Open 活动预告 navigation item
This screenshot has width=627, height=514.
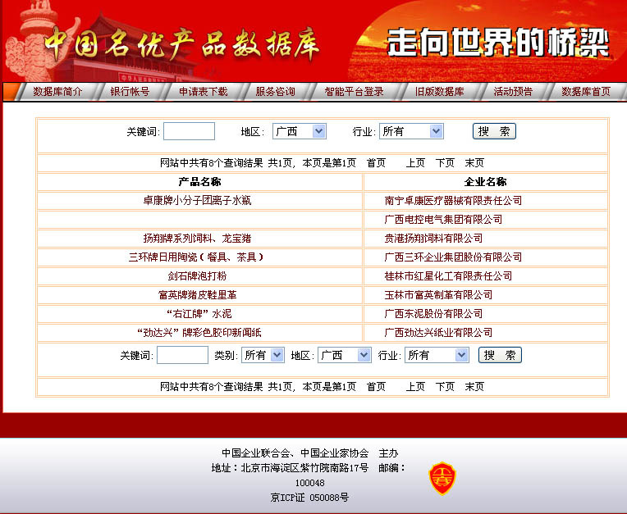pyautogui.click(x=513, y=92)
